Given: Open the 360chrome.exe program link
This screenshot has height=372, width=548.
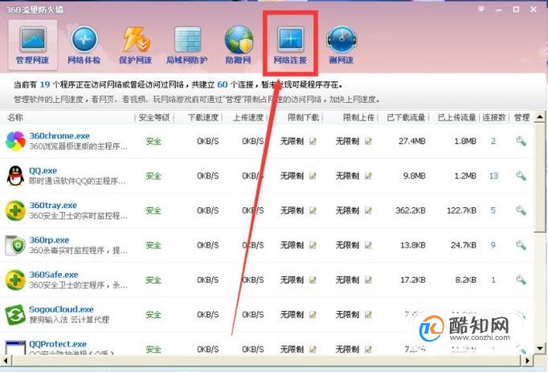Looking at the screenshot, I should coord(59,136).
